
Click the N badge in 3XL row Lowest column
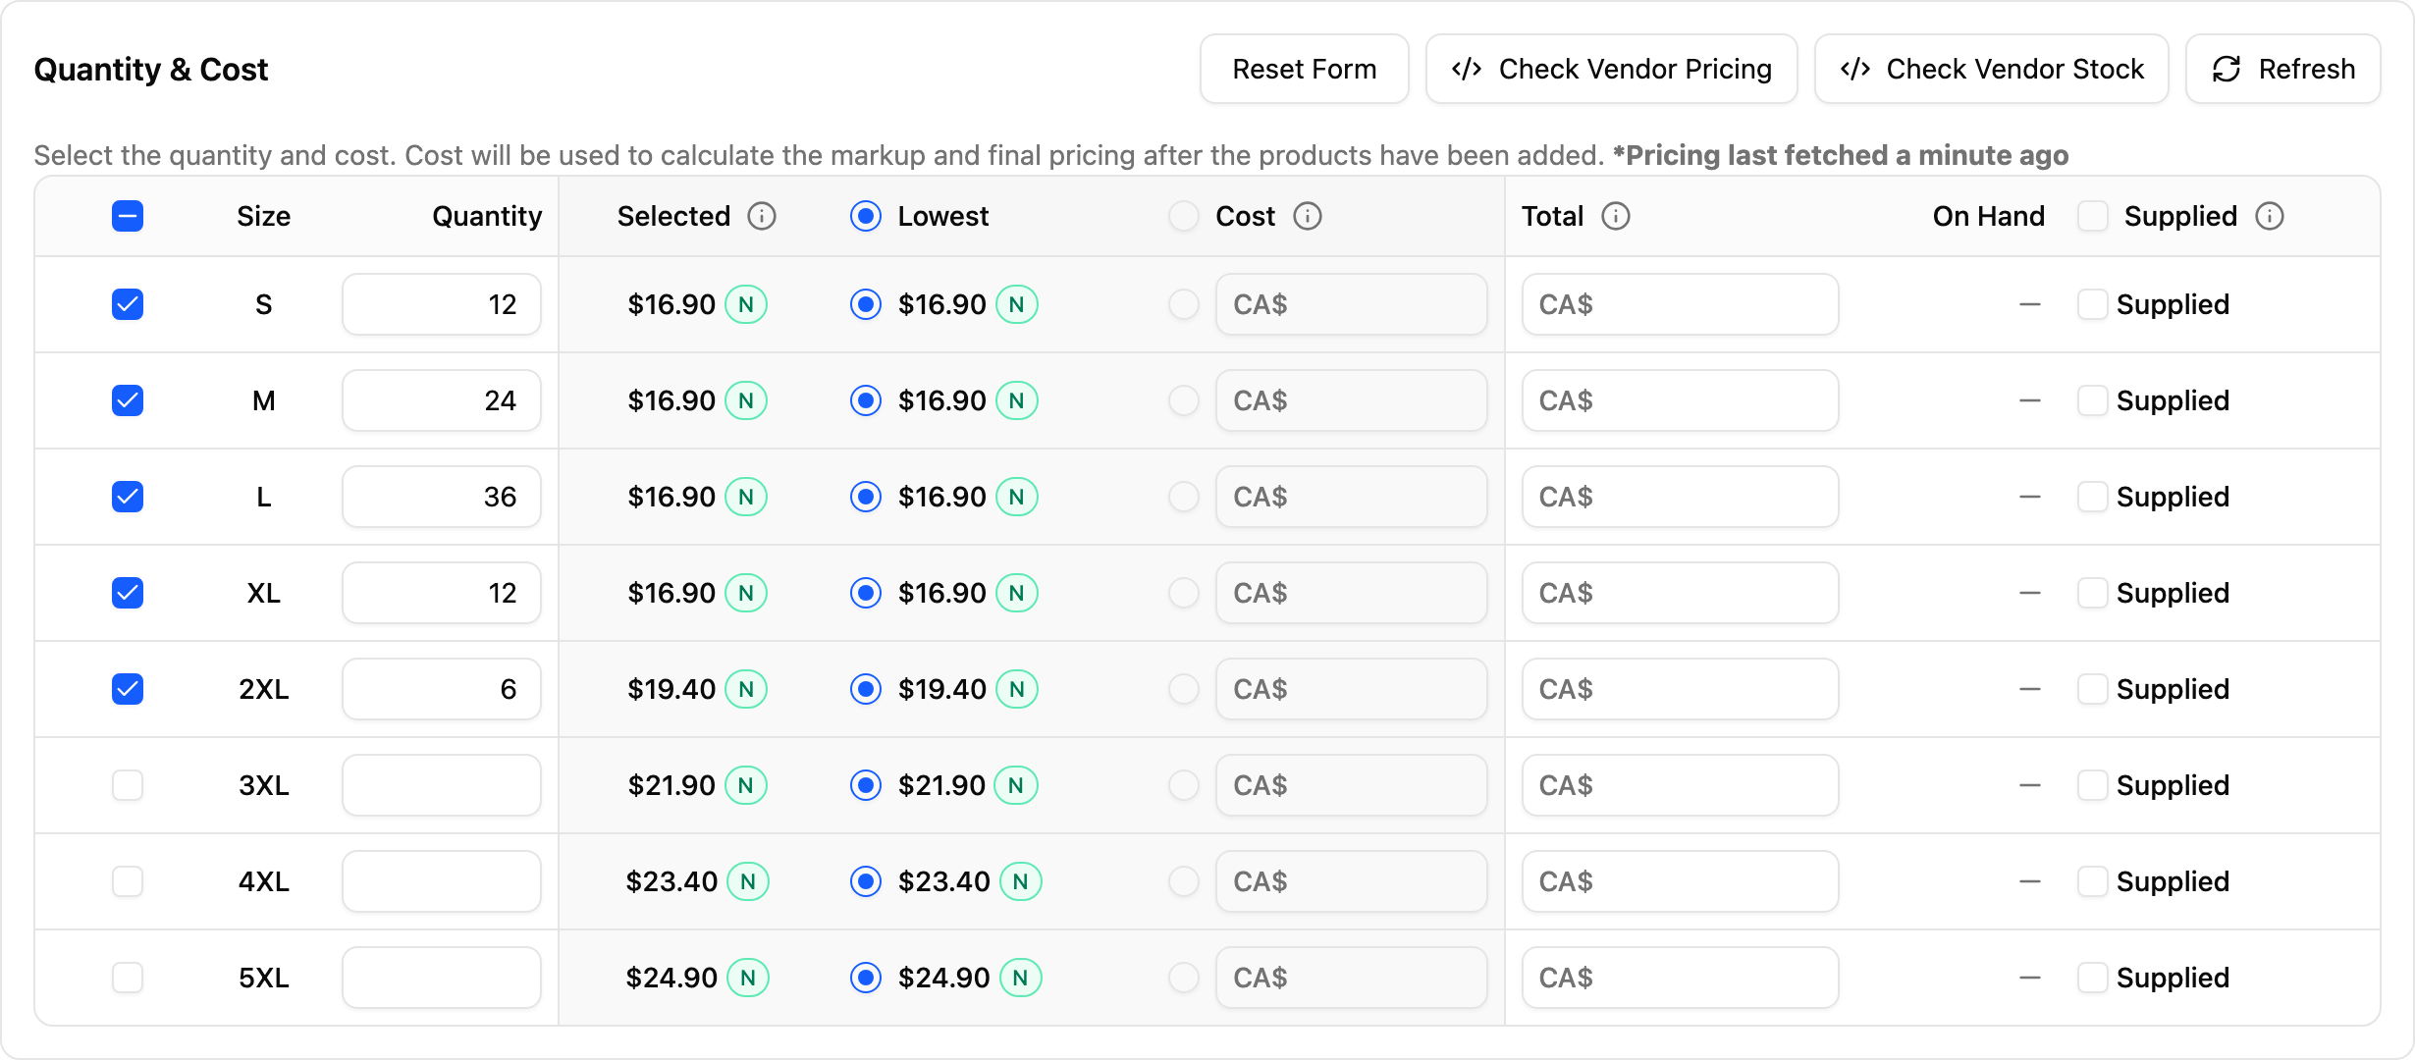pyautogui.click(x=1016, y=785)
